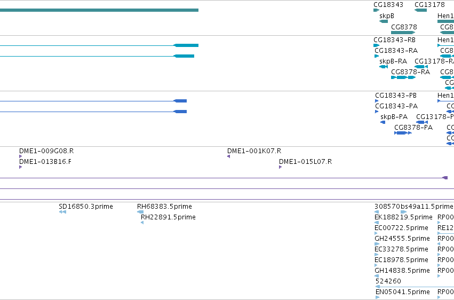Select the GH24555.5prime EST label

click(x=402, y=239)
